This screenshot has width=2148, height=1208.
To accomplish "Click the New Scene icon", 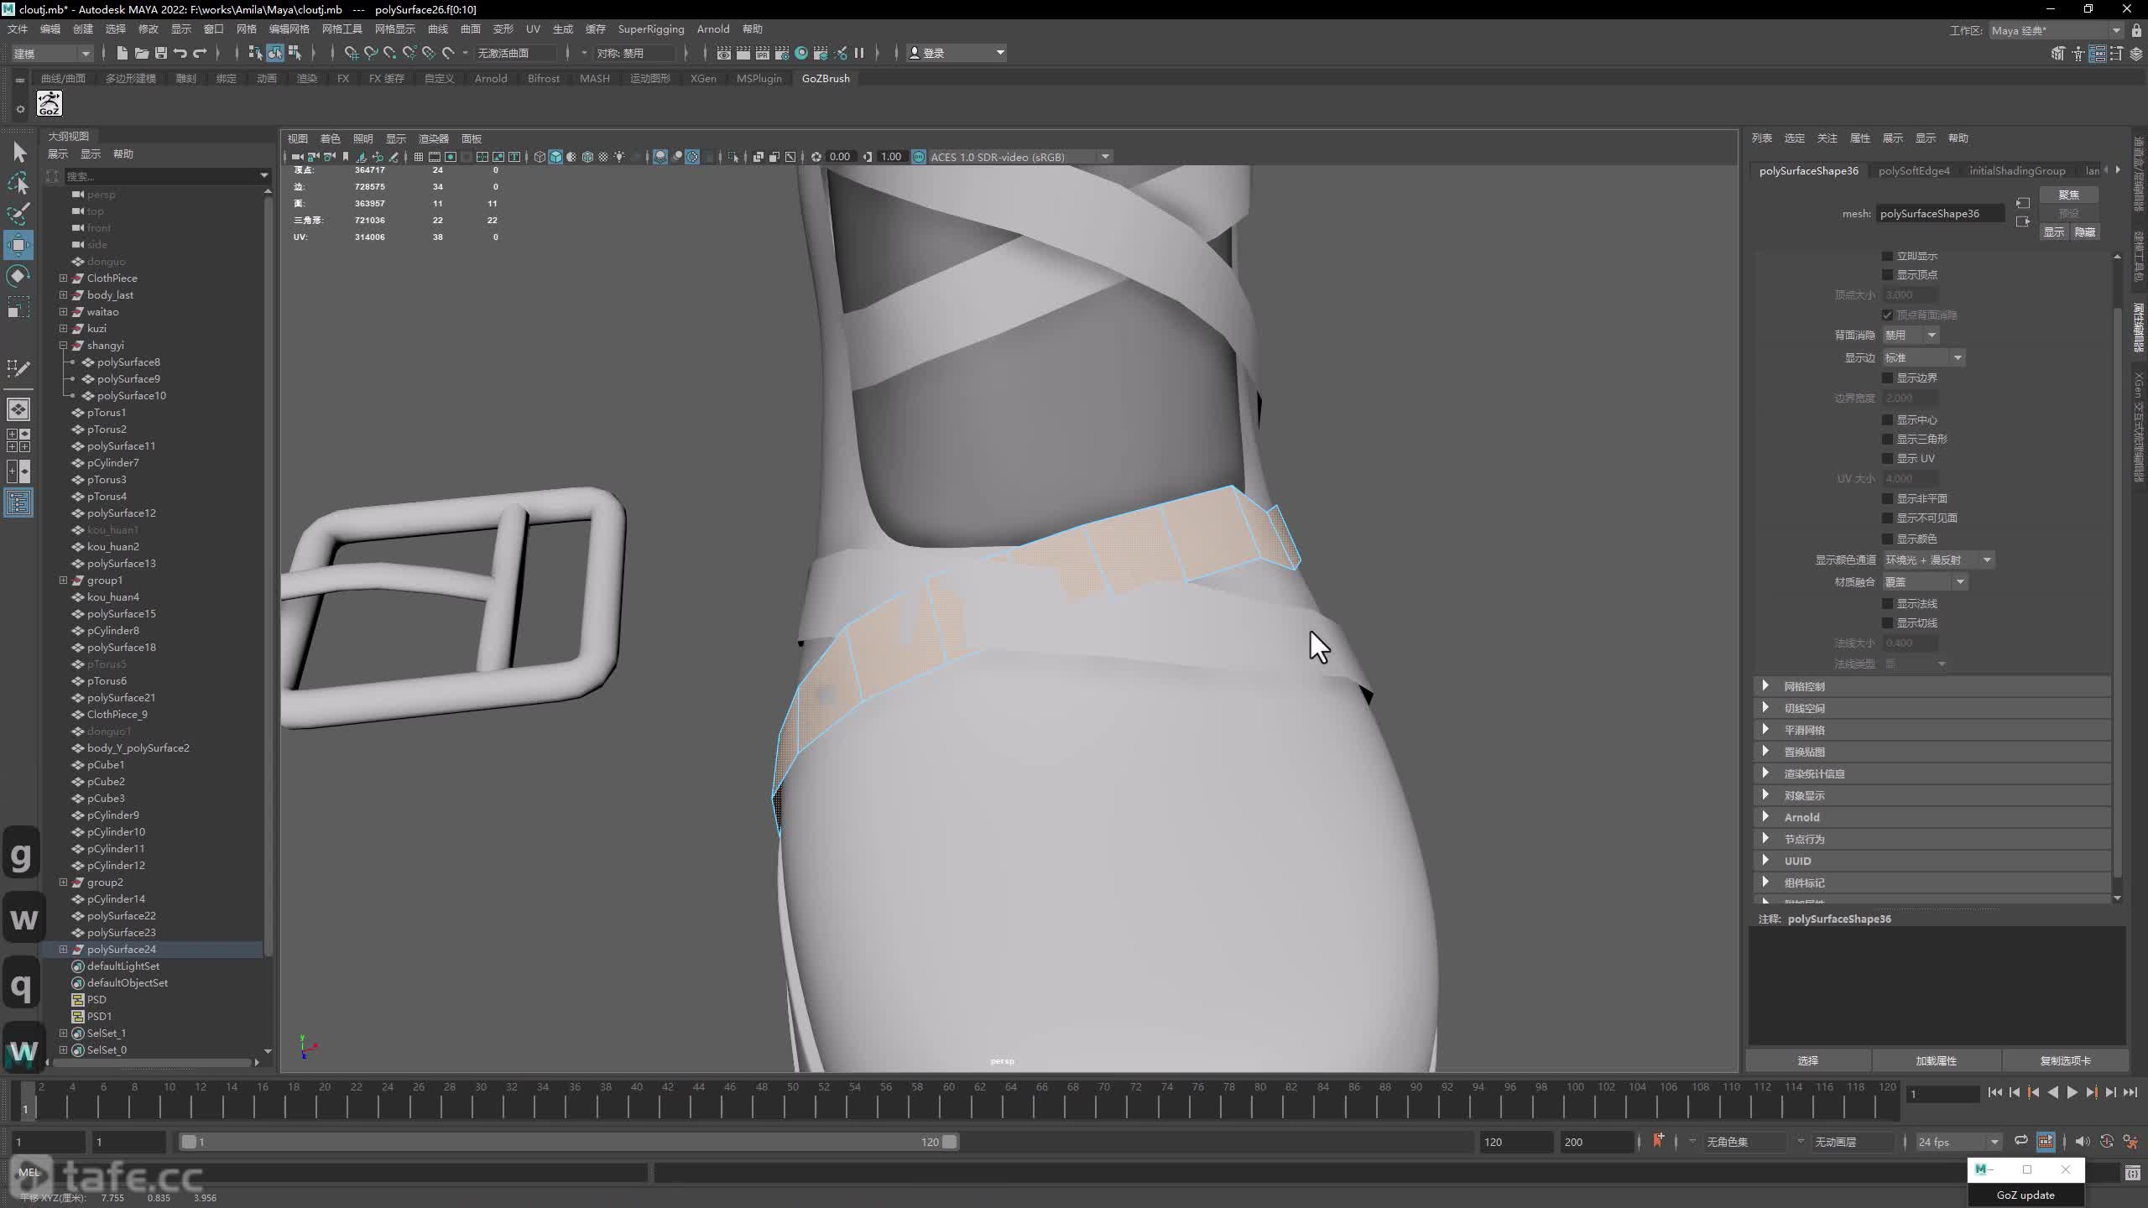I will 122,53.
